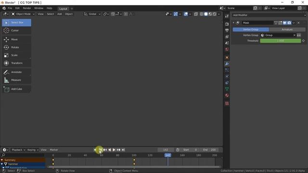Open the Object Data mesh properties tab
The height and width of the screenshot is (173, 308).
[227, 89]
